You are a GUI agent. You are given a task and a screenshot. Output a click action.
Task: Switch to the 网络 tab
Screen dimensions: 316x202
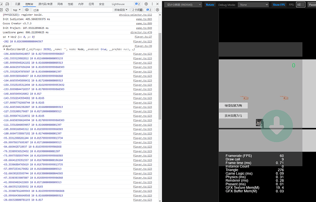click(60, 4)
